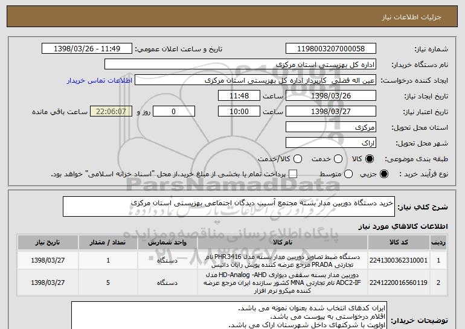This screenshot has height=329, width=465.
Task: Toggle the Islamic treasury bonds payment checkbox
Action: [293, 174]
